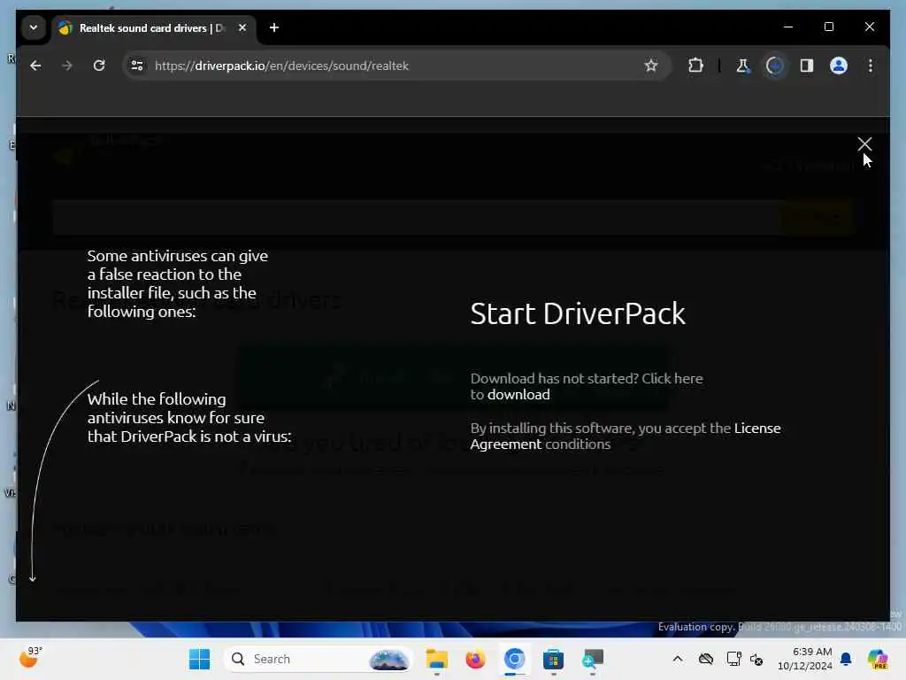This screenshot has width=906, height=680.
Task: Open the Chrome profile avatar
Action: point(839,66)
